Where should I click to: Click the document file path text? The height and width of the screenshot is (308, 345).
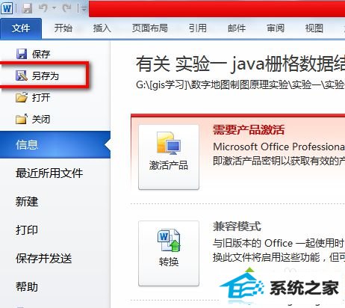(x=240, y=85)
